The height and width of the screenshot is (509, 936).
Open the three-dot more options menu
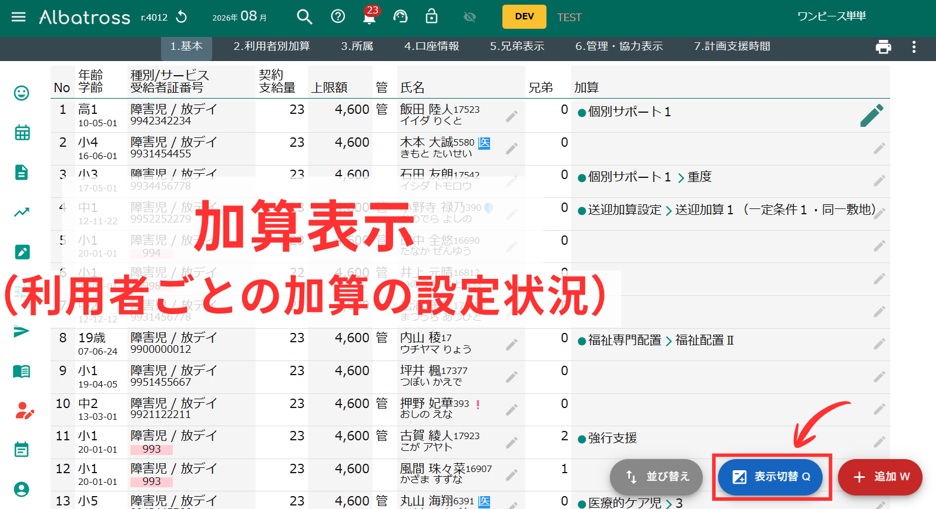click(914, 47)
